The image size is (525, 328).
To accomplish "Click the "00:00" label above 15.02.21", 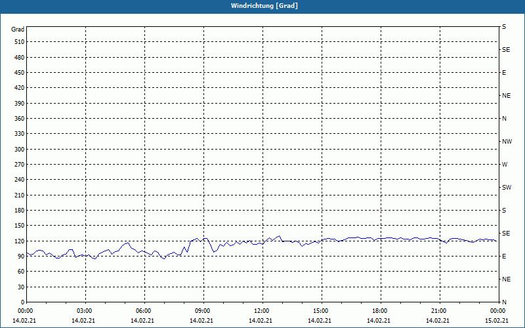I will coord(498,311).
